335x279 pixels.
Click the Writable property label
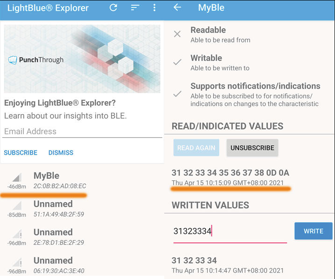(206, 58)
